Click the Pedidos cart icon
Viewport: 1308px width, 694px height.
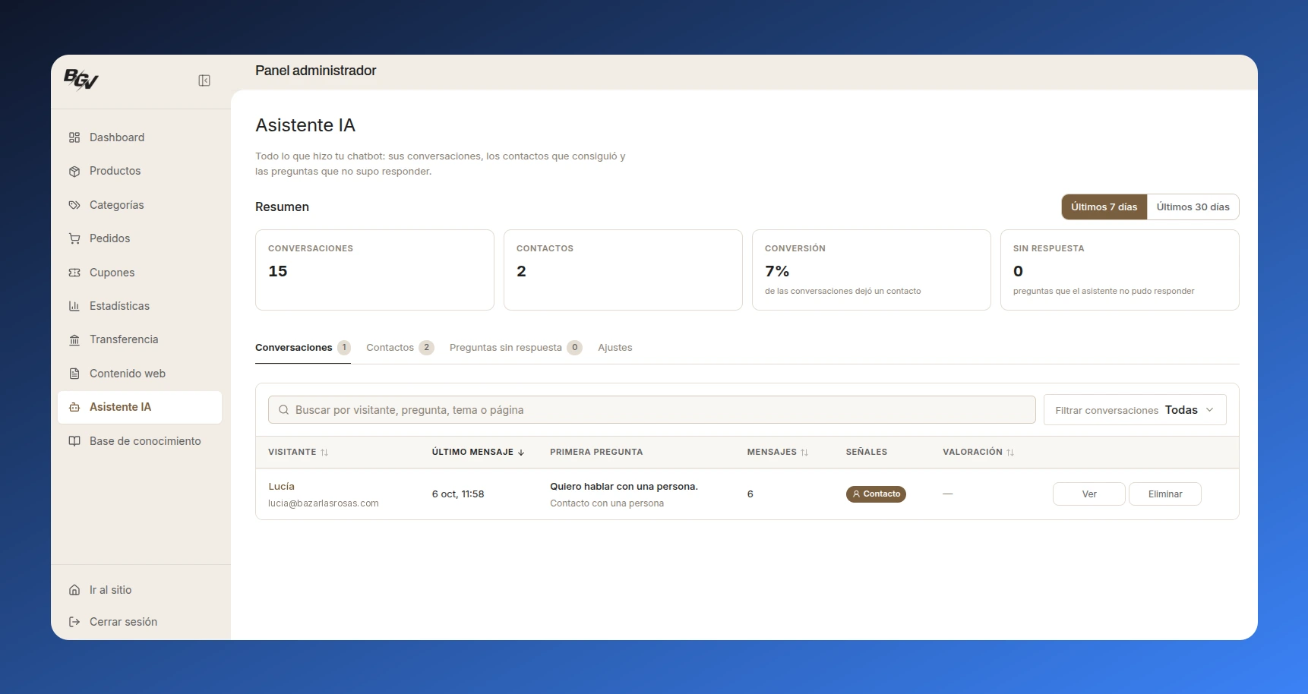click(x=74, y=238)
